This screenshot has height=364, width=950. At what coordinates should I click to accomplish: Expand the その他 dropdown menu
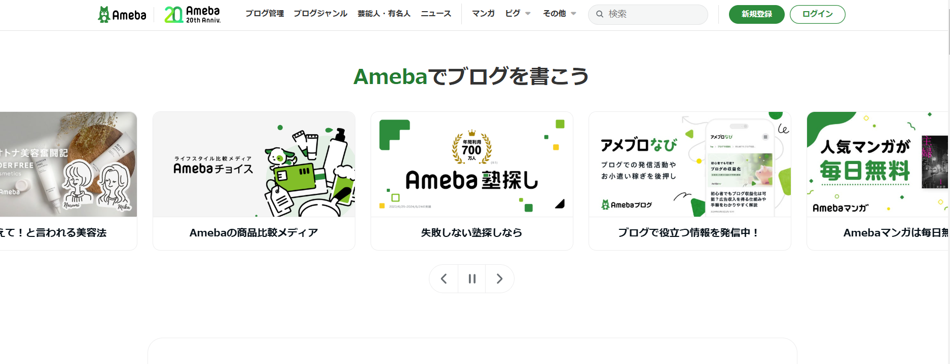coord(560,14)
